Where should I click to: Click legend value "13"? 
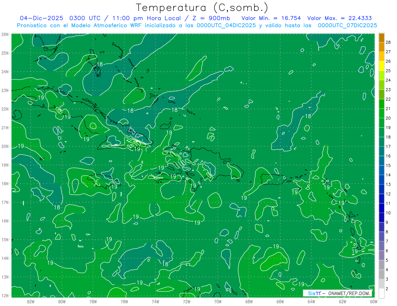(388, 185)
